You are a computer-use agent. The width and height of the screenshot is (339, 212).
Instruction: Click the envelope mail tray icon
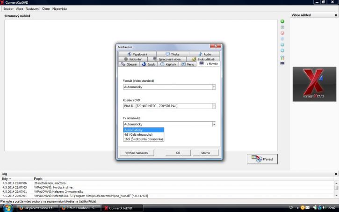coord(307,208)
